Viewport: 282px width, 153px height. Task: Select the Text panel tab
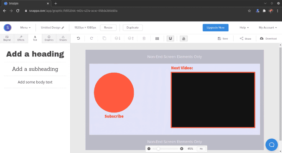tap(35, 38)
